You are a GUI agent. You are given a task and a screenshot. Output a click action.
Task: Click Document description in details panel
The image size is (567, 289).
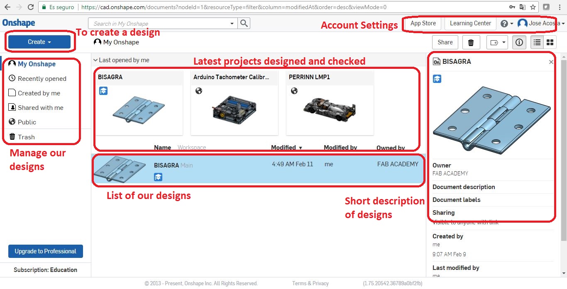464,187
